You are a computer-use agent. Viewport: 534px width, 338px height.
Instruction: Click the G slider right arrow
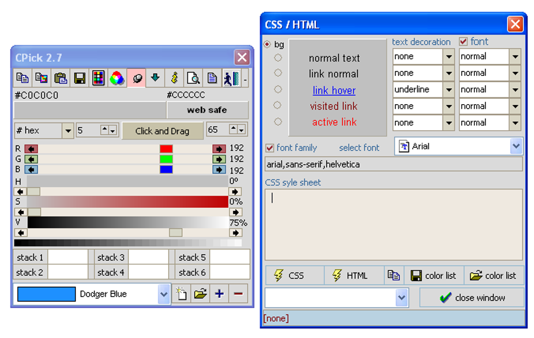pyautogui.click(x=219, y=159)
